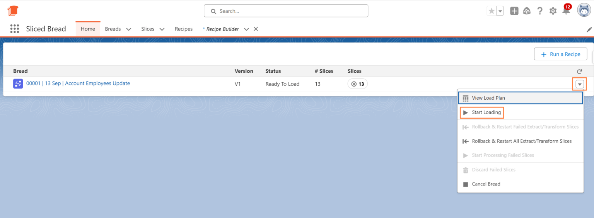Click the favorites star icon

[492, 11]
